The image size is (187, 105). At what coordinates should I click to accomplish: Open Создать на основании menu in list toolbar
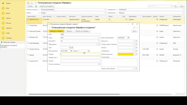tap(47, 6)
